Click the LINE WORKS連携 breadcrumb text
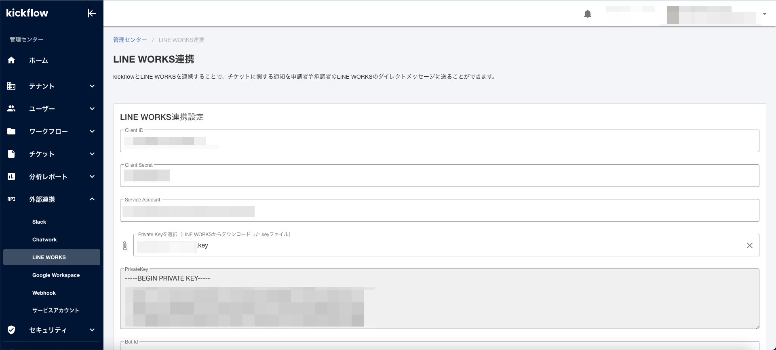This screenshot has height=350, width=776. tap(181, 40)
